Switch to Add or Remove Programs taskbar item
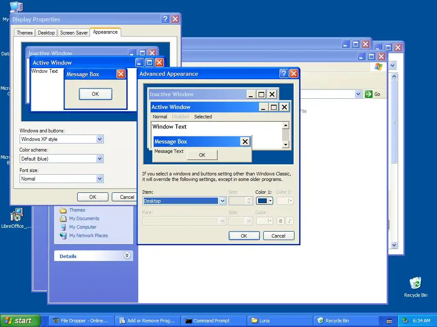 click(x=148, y=321)
